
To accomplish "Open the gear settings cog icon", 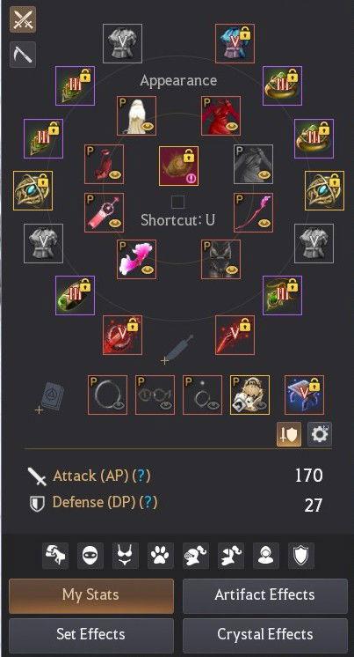I will point(320,434).
